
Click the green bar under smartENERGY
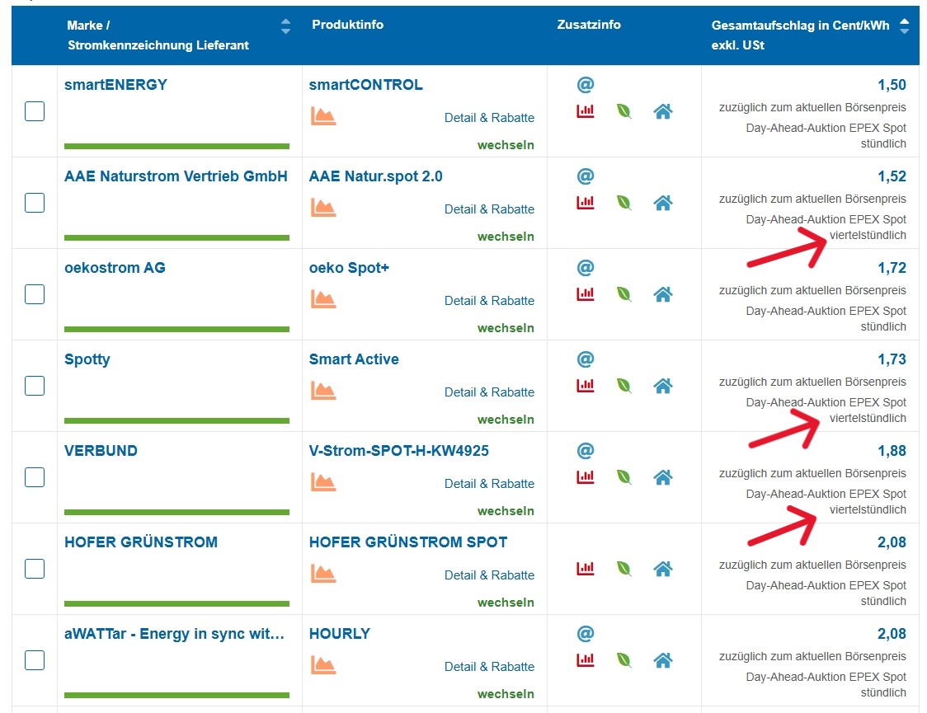click(x=176, y=146)
